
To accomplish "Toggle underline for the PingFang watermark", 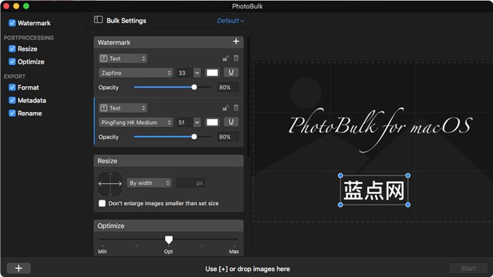I will pos(231,122).
